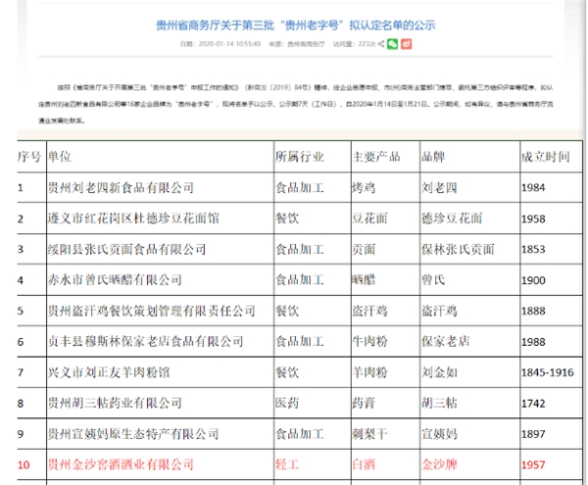Select the red cell 贵州金沙窖酒酒业有限公司
588x485 pixels.
[160, 464]
